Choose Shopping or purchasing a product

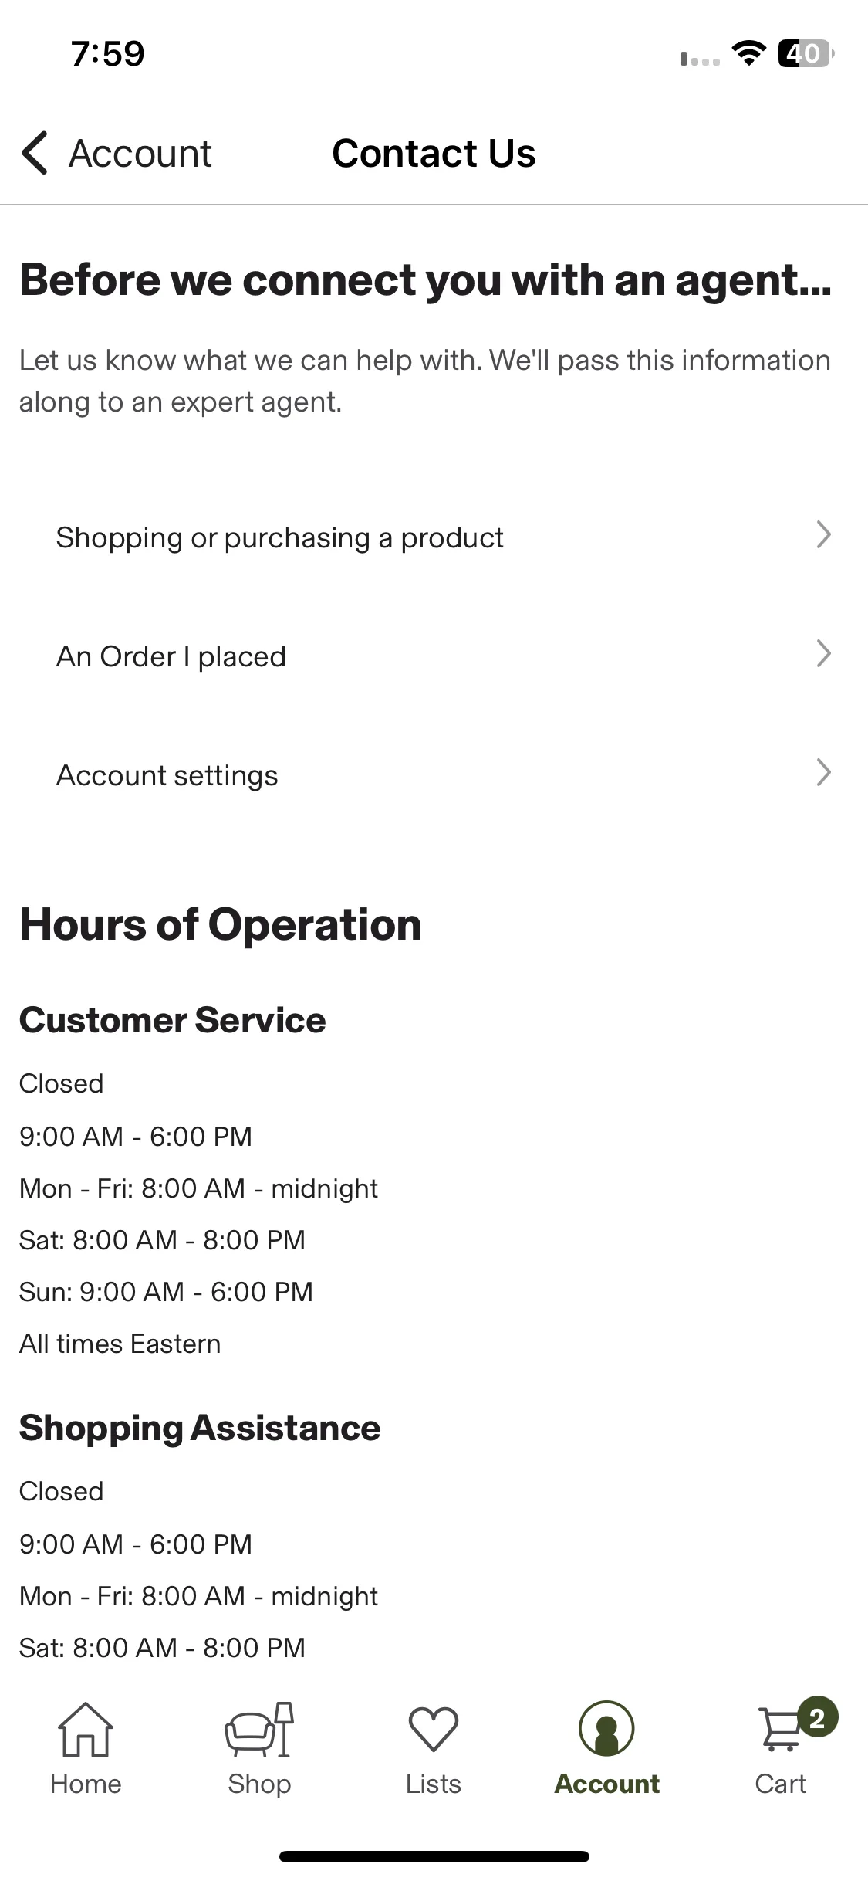tap(434, 537)
